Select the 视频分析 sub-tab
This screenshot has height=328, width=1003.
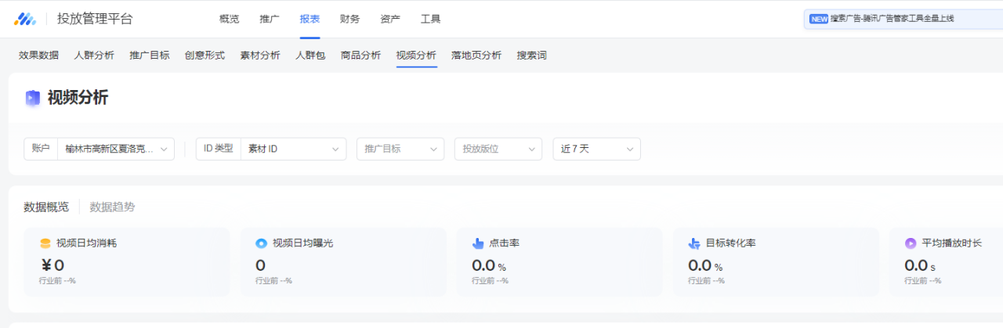(x=416, y=56)
